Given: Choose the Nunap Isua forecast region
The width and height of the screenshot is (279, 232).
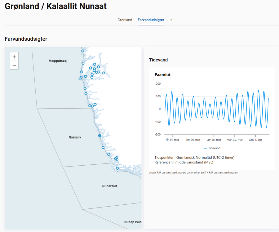Looking at the screenshot, I should pyautogui.click(x=133, y=222).
